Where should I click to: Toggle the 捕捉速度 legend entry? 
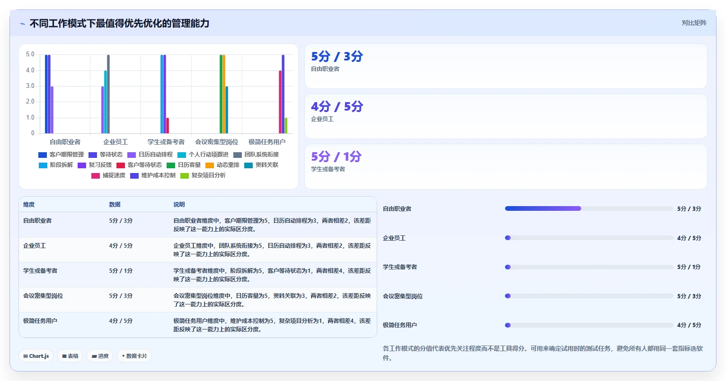[x=108, y=175]
